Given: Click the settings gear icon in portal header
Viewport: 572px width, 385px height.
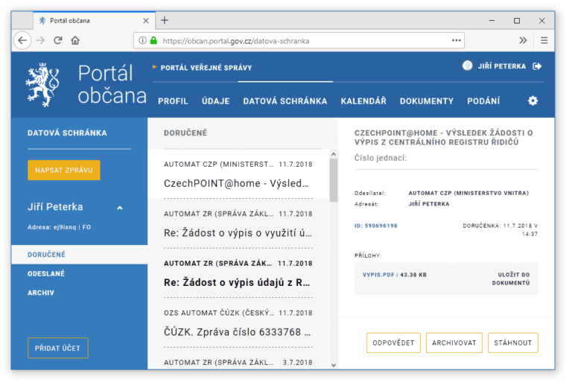Looking at the screenshot, I should coord(533,101).
